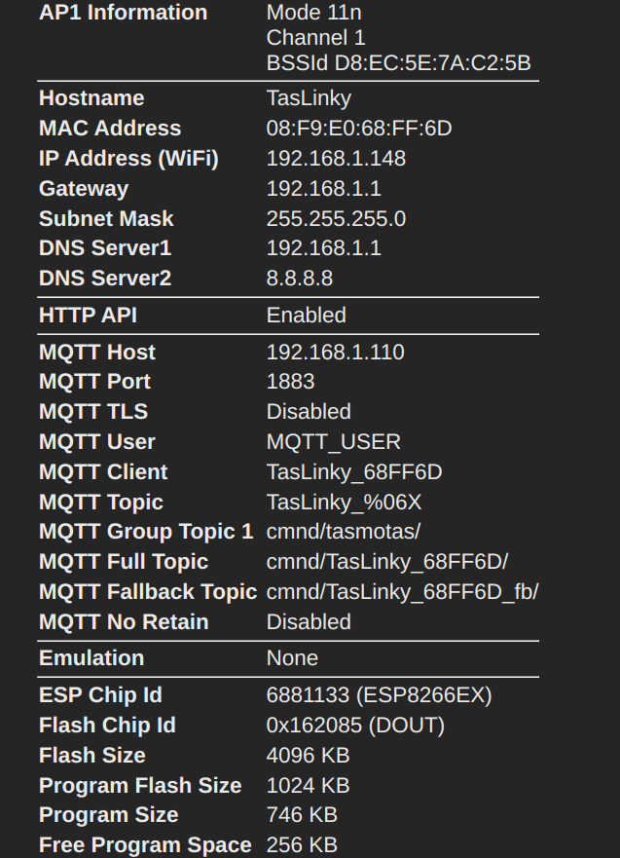This screenshot has height=858, width=620.
Task: Click the Emulation value None
Action: pyautogui.click(x=292, y=658)
